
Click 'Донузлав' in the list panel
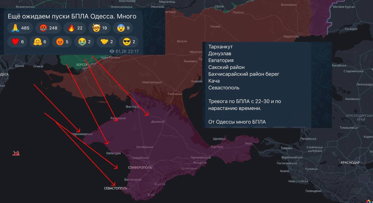220,54
